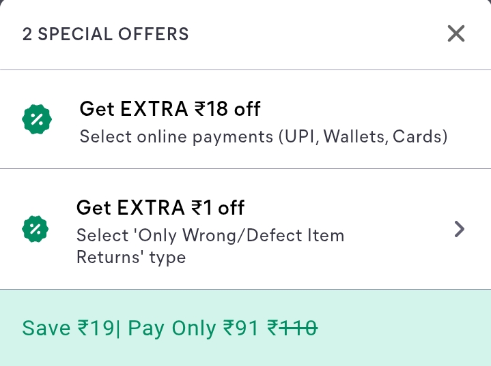Select the "Select online payments" description text
This screenshot has width=491, height=366.
click(x=176, y=137)
